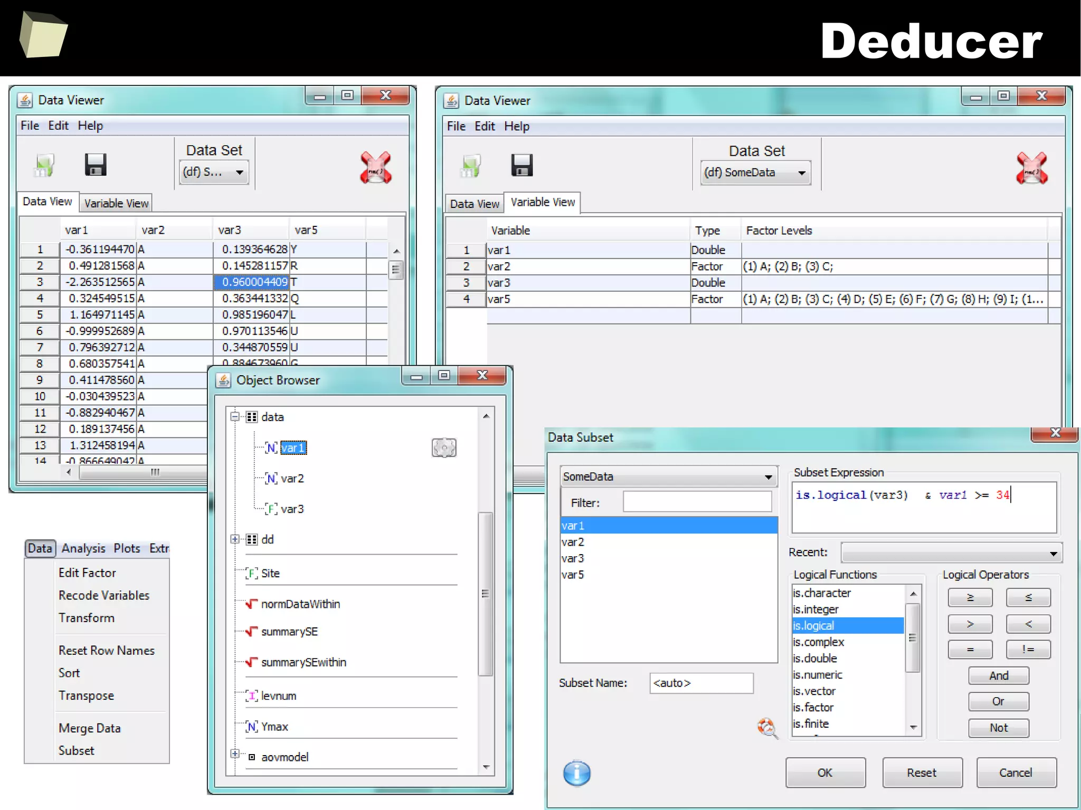
Task: Click the integer icon beside levnum
Action: (x=252, y=695)
